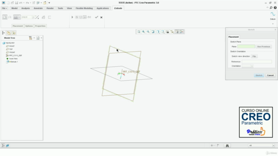
Task: Open the Placement panel in Extrude dashboard
Action: pos(18,26)
